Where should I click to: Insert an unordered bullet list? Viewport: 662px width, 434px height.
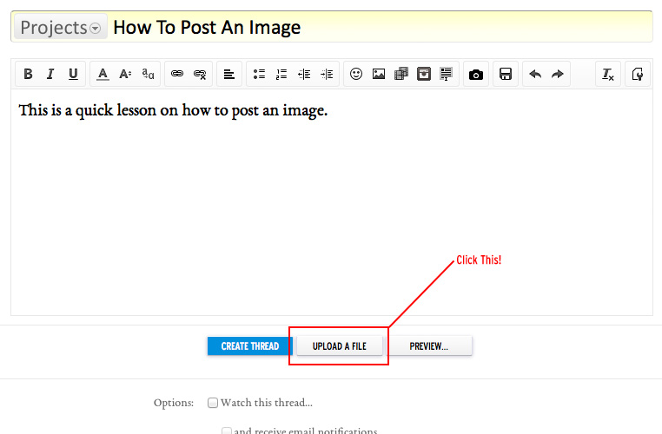pos(259,75)
